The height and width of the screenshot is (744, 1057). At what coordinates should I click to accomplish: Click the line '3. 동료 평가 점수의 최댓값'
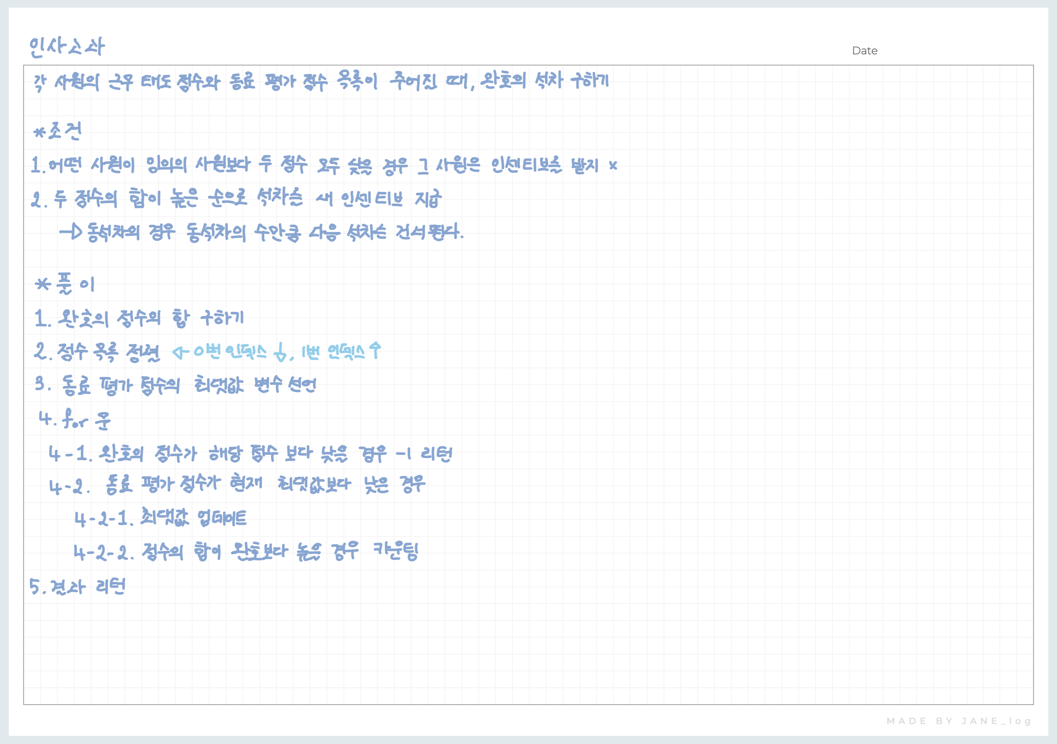[176, 385]
